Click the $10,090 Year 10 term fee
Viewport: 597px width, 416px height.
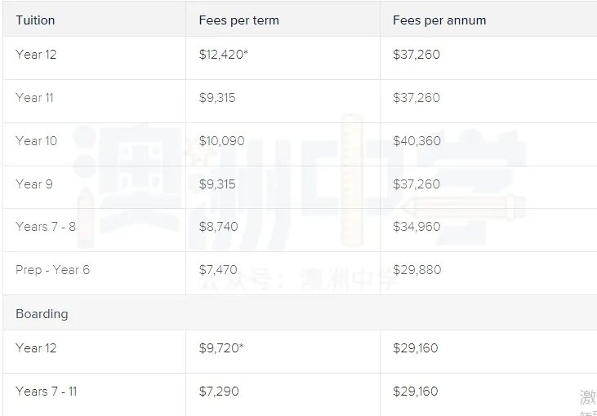(221, 141)
